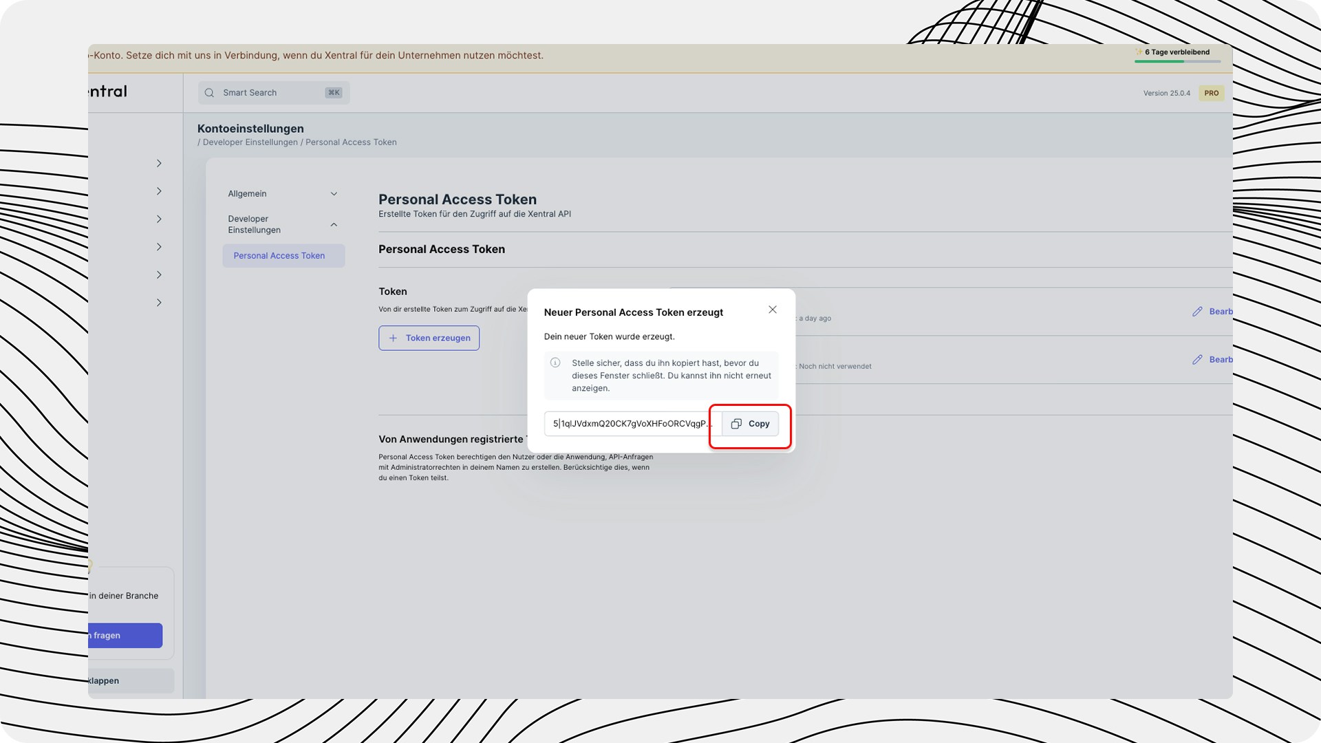Click the pencil icon for the unused token
The height and width of the screenshot is (743, 1321).
click(x=1197, y=360)
